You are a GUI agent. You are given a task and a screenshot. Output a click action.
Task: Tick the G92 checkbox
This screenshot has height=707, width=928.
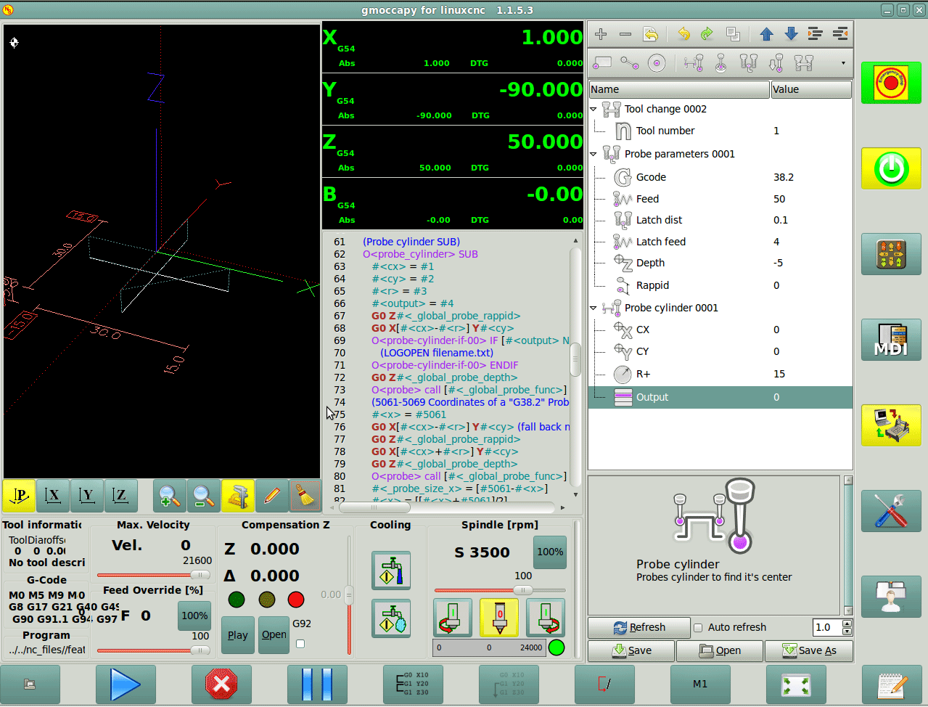[300, 643]
